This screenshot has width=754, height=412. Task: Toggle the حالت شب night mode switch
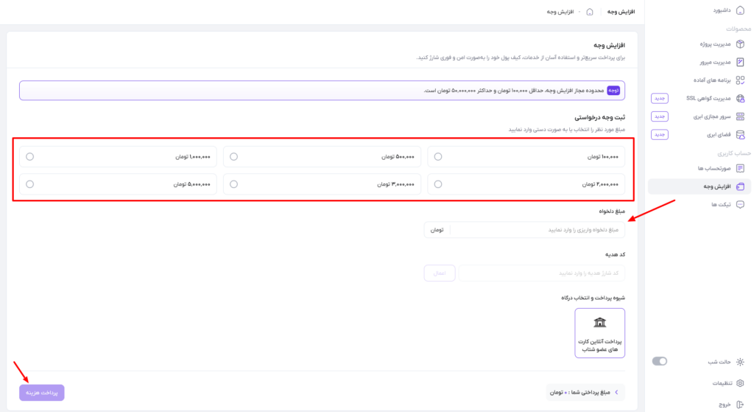[x=659, y=361]
